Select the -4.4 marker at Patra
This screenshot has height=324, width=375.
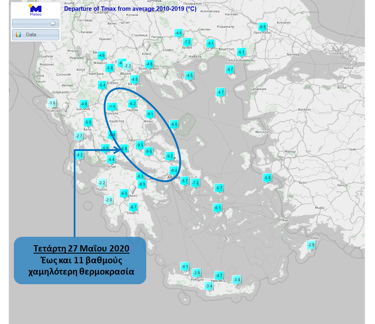(111, 160)
